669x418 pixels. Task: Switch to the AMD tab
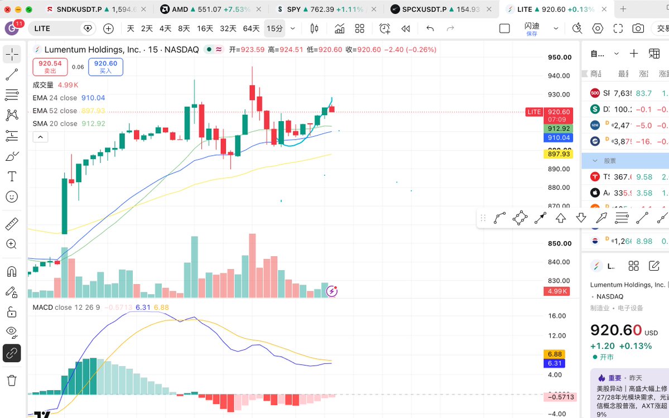pyautogui.click(x=211, y=9)
